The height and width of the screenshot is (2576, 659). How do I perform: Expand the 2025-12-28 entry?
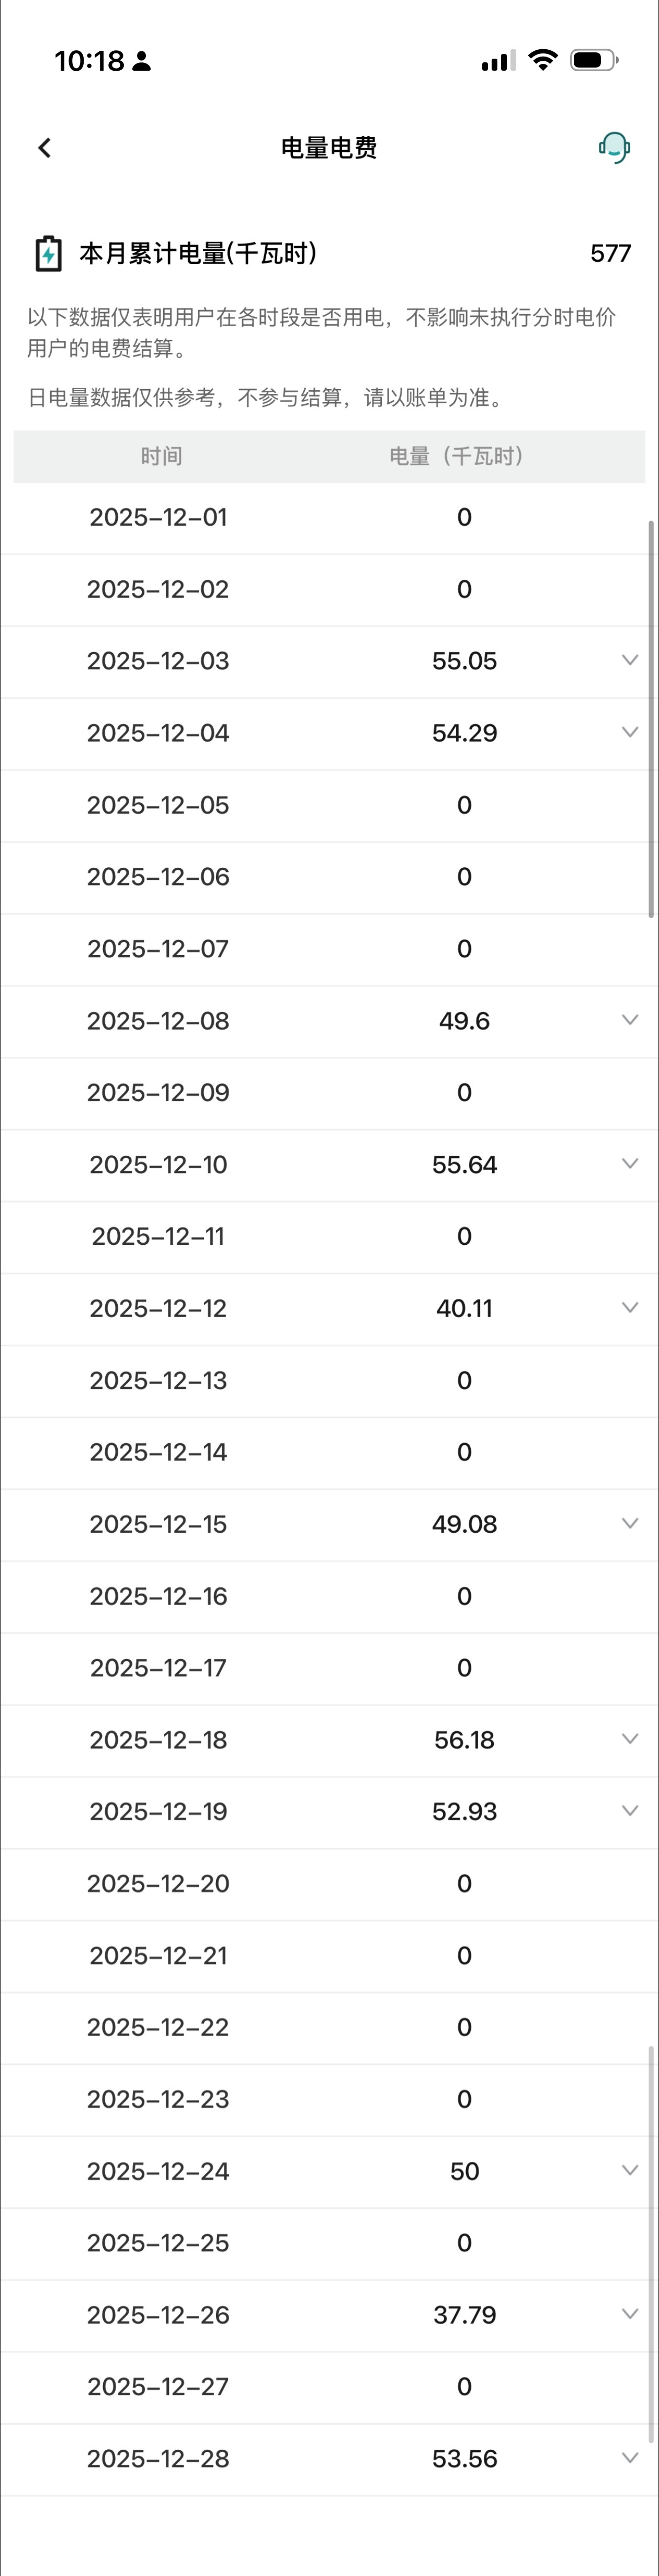point(629,2458)
